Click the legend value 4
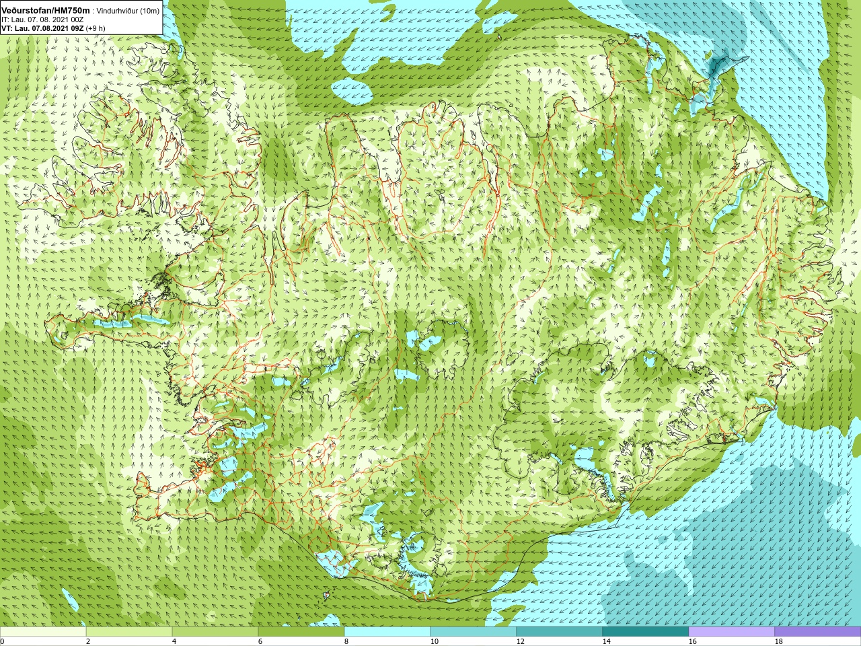This screenshot has height=646, width=861. pos(174,641)
